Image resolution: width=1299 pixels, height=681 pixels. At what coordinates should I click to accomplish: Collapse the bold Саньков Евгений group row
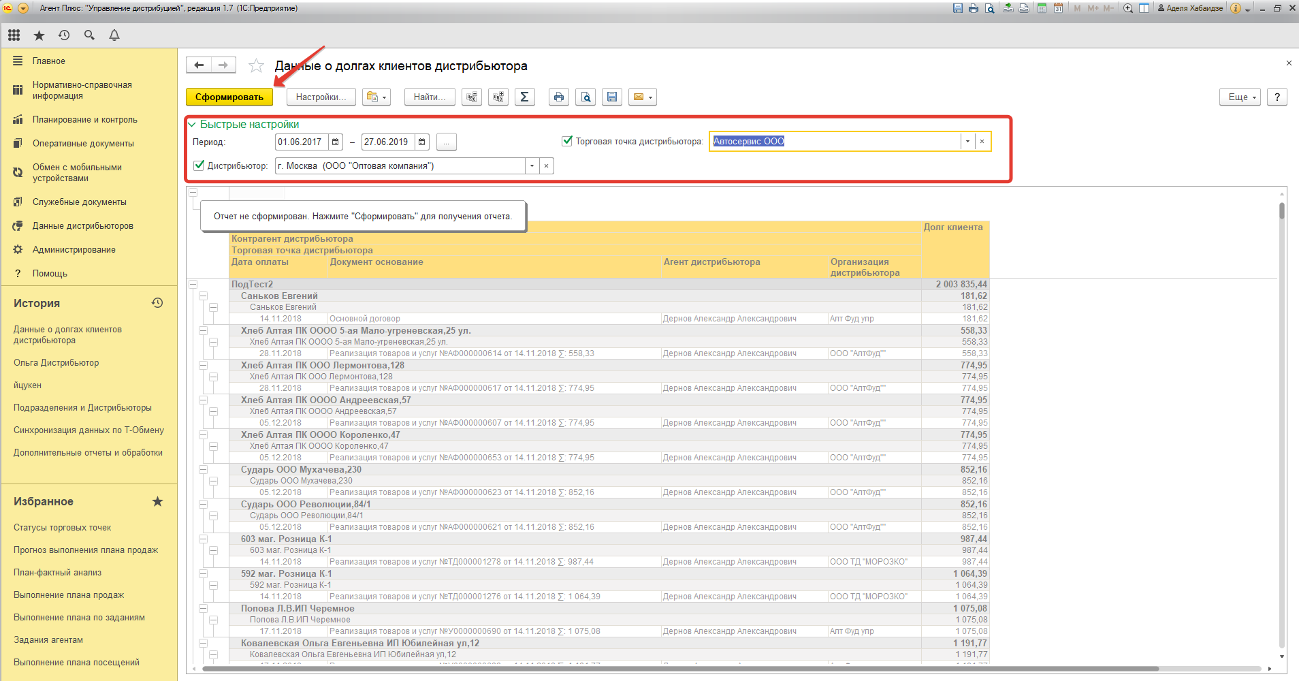pos(203,296)
